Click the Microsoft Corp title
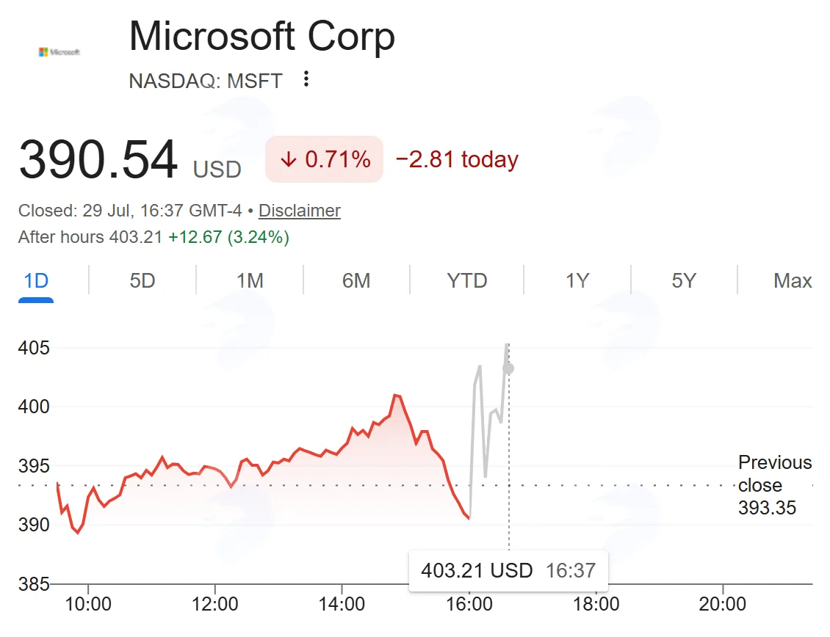Screen dimensions: 830x637 (x=262, y=36)
